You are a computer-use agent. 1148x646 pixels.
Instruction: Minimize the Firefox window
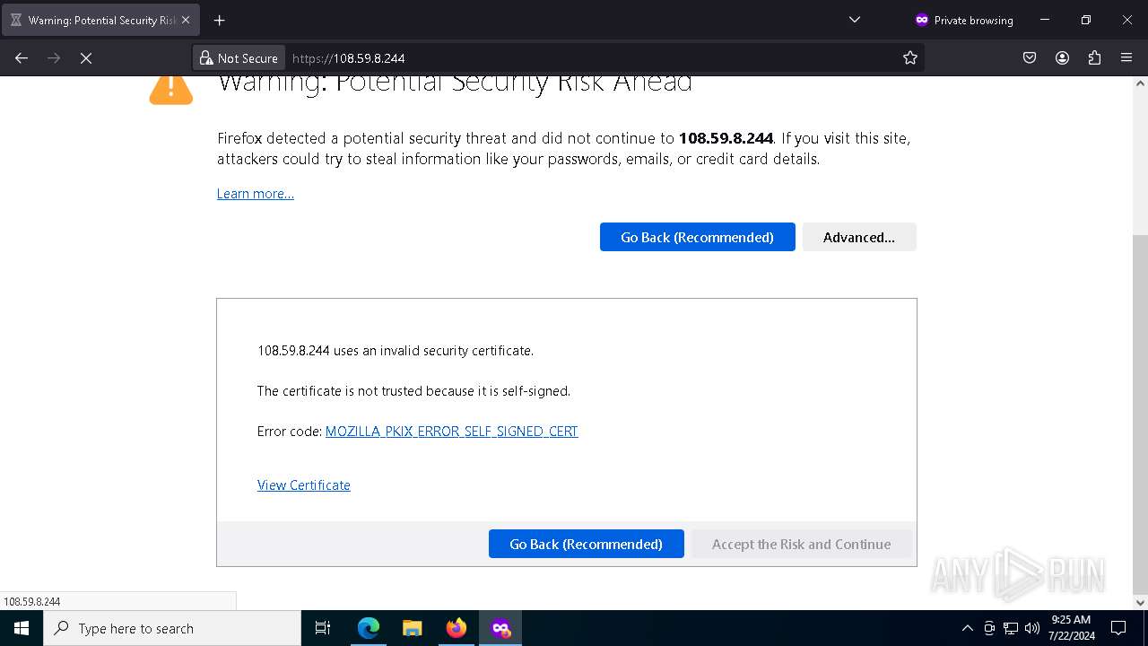(1045, 20)
